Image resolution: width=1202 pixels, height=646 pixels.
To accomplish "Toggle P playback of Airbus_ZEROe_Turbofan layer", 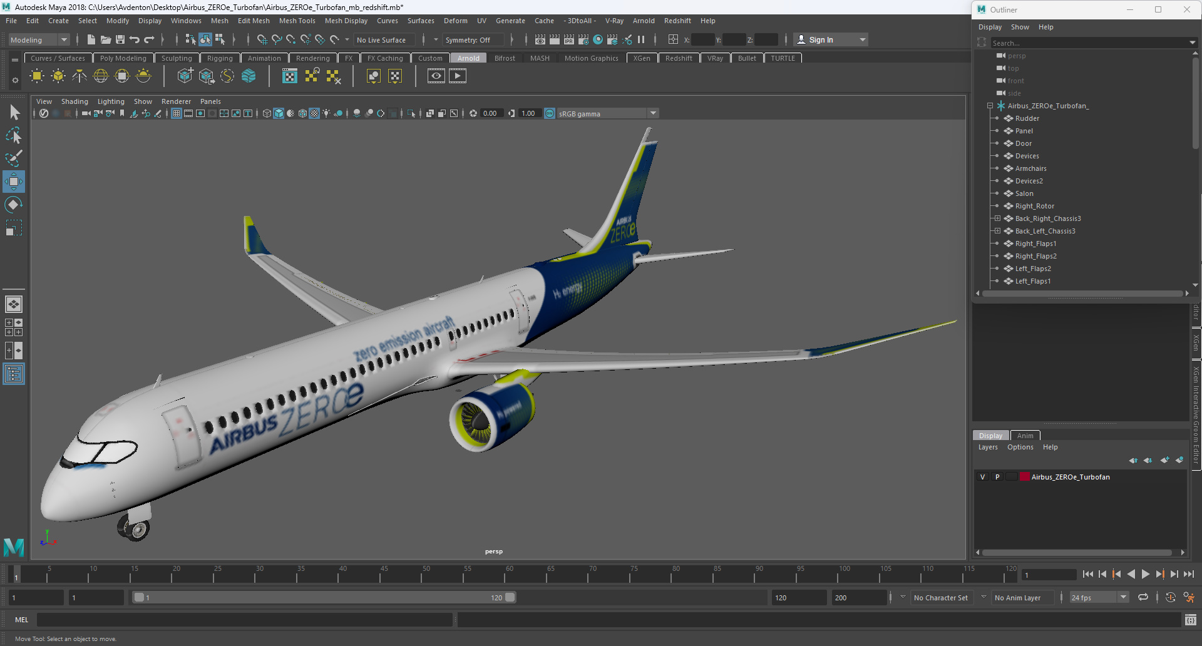I will 997,477.
